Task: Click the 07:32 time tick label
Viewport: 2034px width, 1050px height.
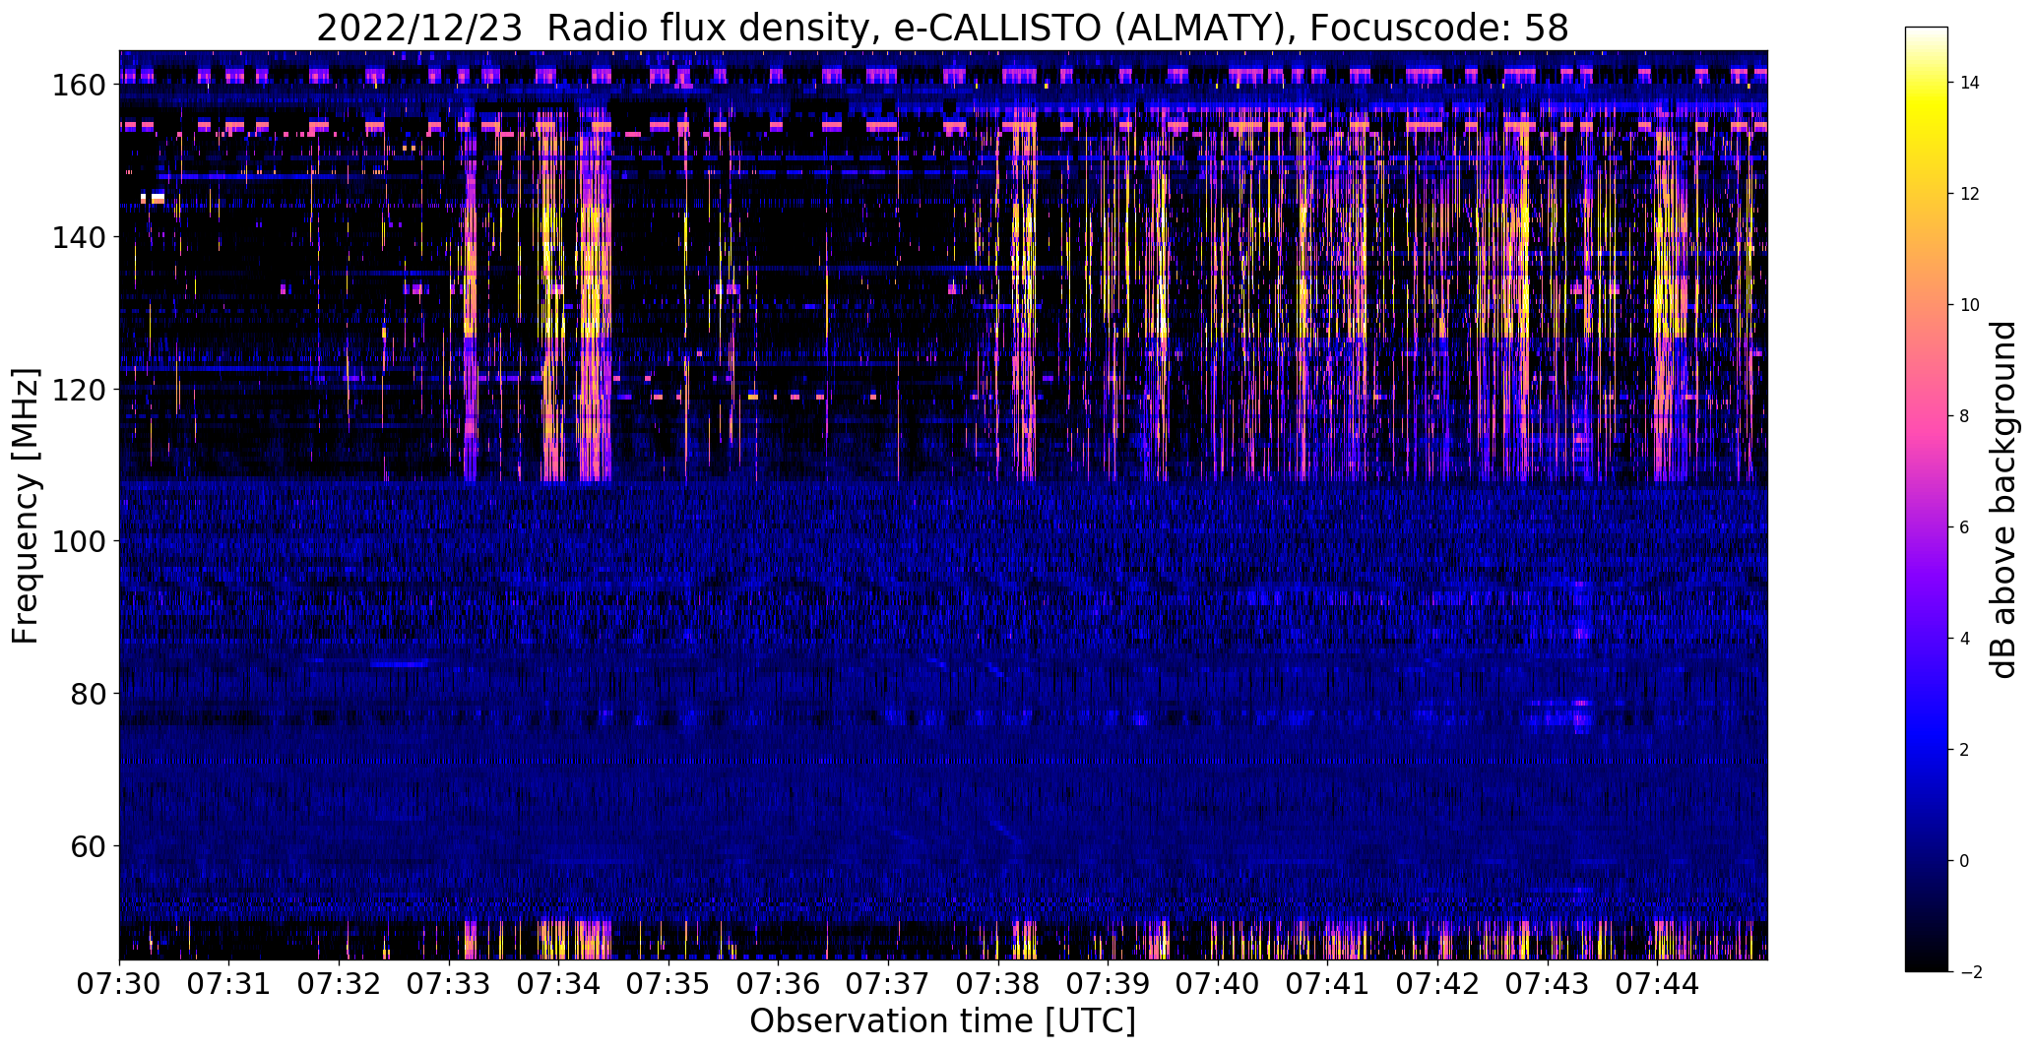Action: (340, 983)
